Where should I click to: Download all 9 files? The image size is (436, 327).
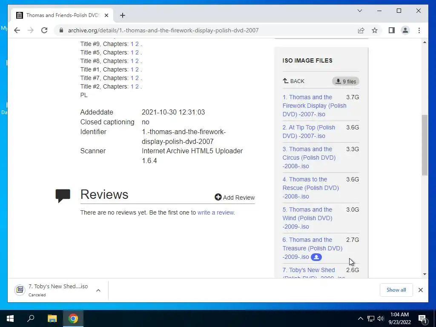346,81
